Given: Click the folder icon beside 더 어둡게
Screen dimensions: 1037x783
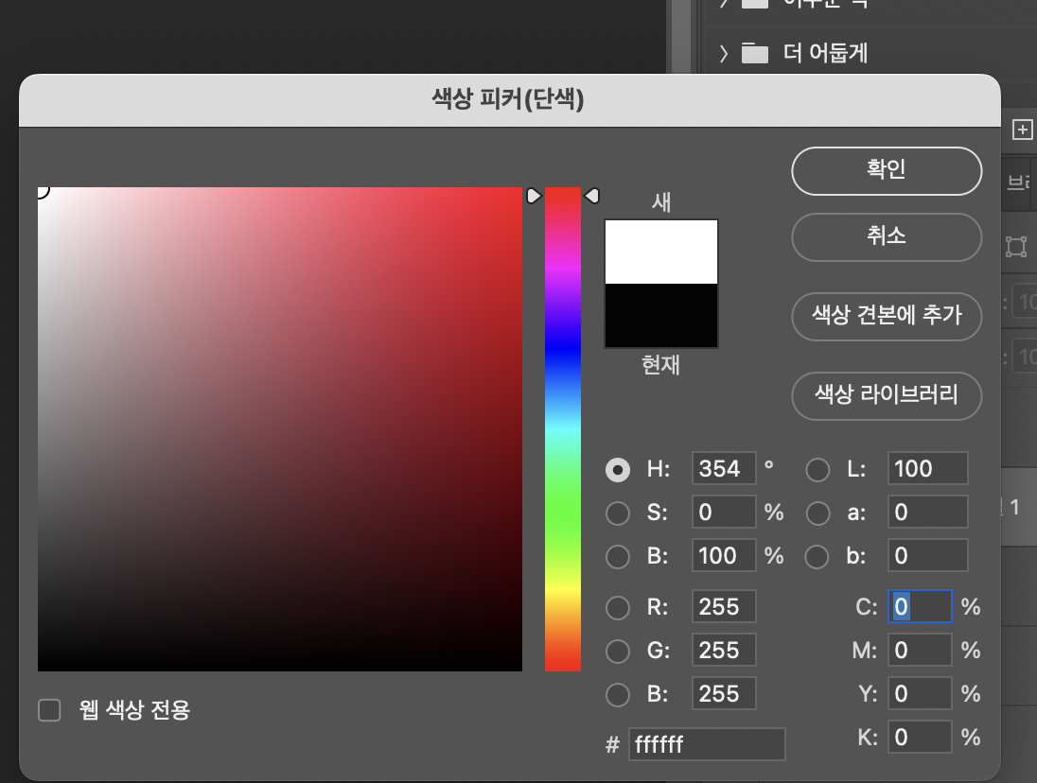Looking at the screenshot, I should click(x=754, y=54).
